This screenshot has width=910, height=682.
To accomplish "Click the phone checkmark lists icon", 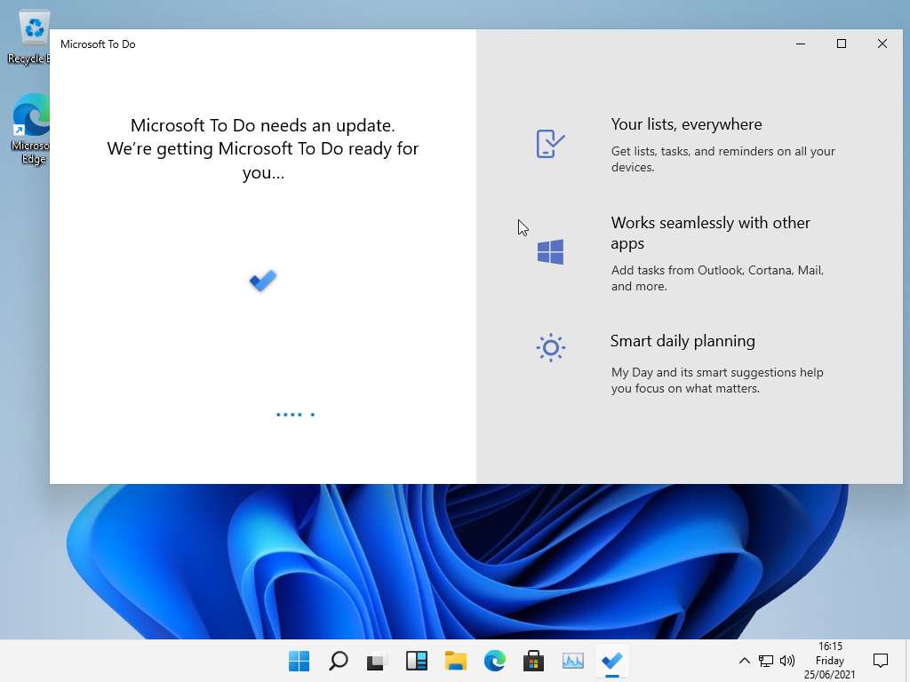I will click(550, 143).
